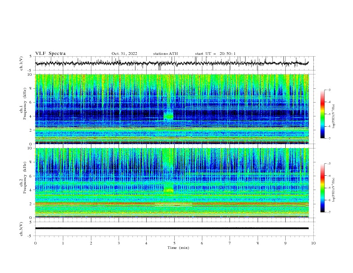The image size is (353, 273).
Task: Click the "-4" label on the ch.2 color bar
Action: (328, 176)
